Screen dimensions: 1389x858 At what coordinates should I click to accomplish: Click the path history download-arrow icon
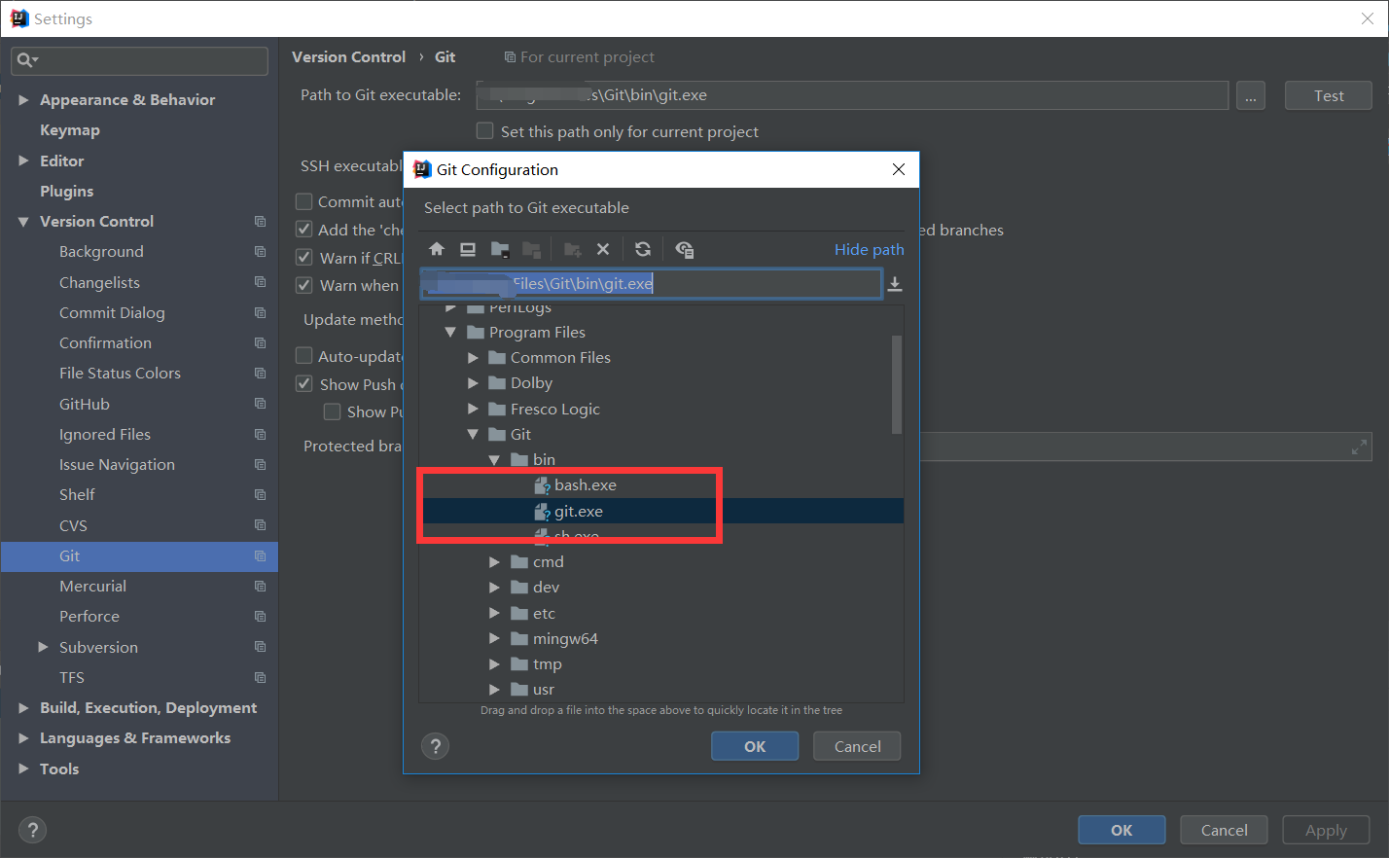(x=895, y=284)
